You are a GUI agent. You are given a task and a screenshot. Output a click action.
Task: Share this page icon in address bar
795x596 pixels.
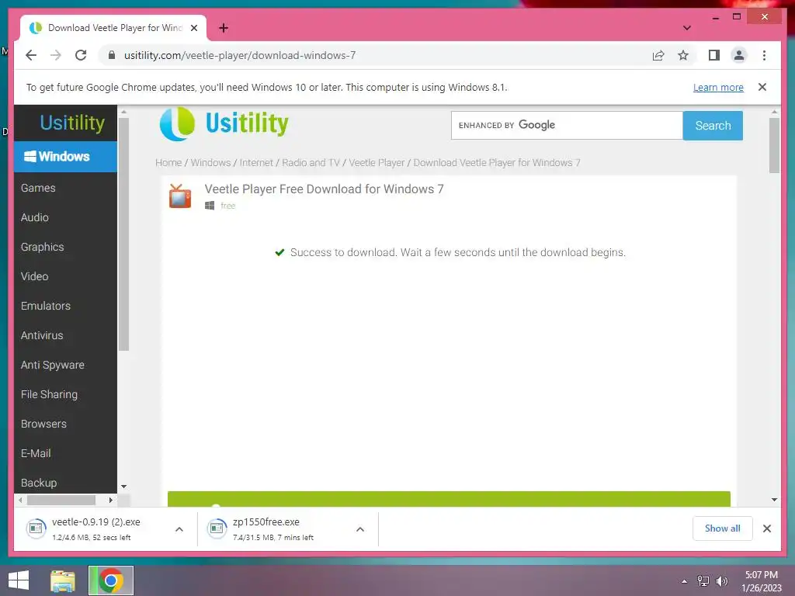point(658,55)
